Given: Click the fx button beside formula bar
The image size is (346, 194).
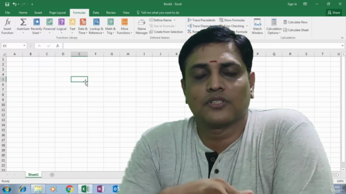Looking at the screenshot, I should click(x=58, y=46).
